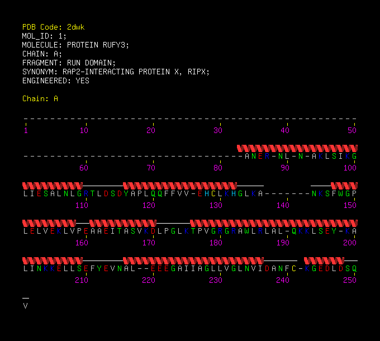
Task: Select the red helix above 'KGEDLD' residues
Action: [x=324, y=261]
